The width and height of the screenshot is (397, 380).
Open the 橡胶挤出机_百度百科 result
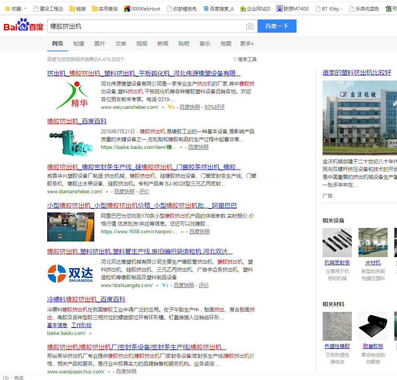tap(77, 121)
